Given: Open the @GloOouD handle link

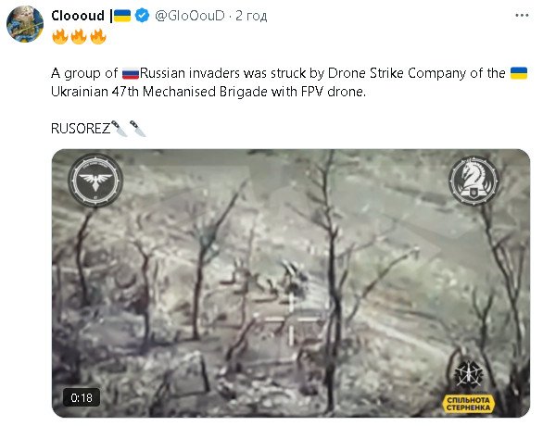Looking at the screenshot, I should pos(190,16).
